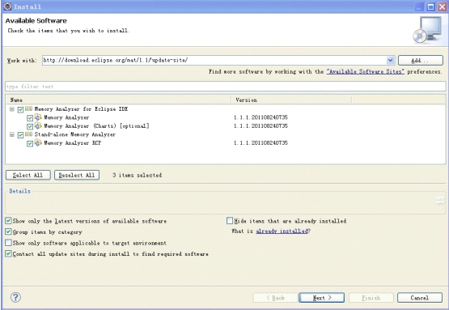Select the Memory Analyzer RCP row text

pos(73,142)
